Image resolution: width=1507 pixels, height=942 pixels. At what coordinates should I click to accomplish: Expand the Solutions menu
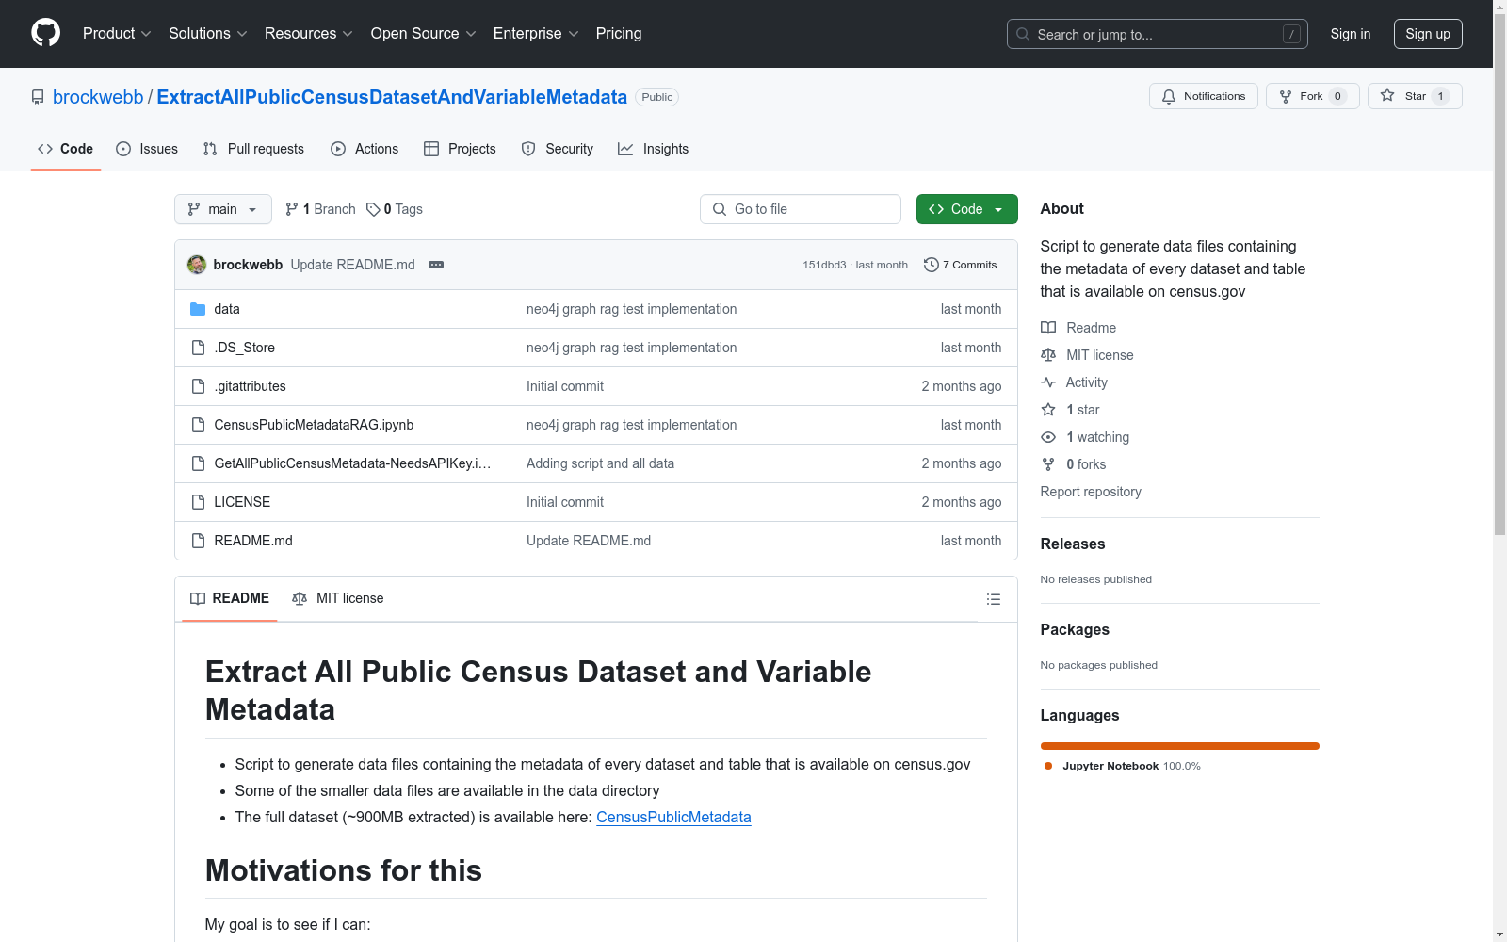[208, 34]
